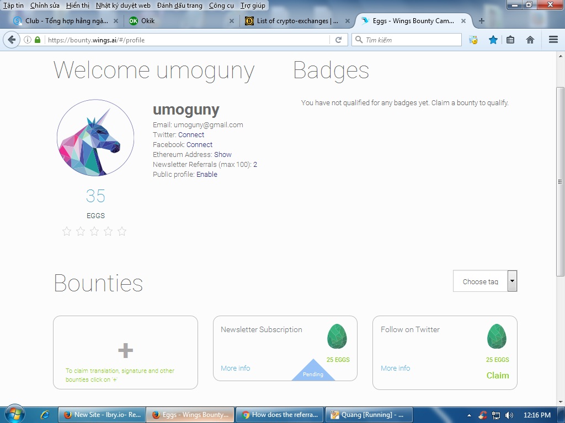Connect the Twitter account link
565x423 pixels.
pyautogui.click(x=191, y=135)
